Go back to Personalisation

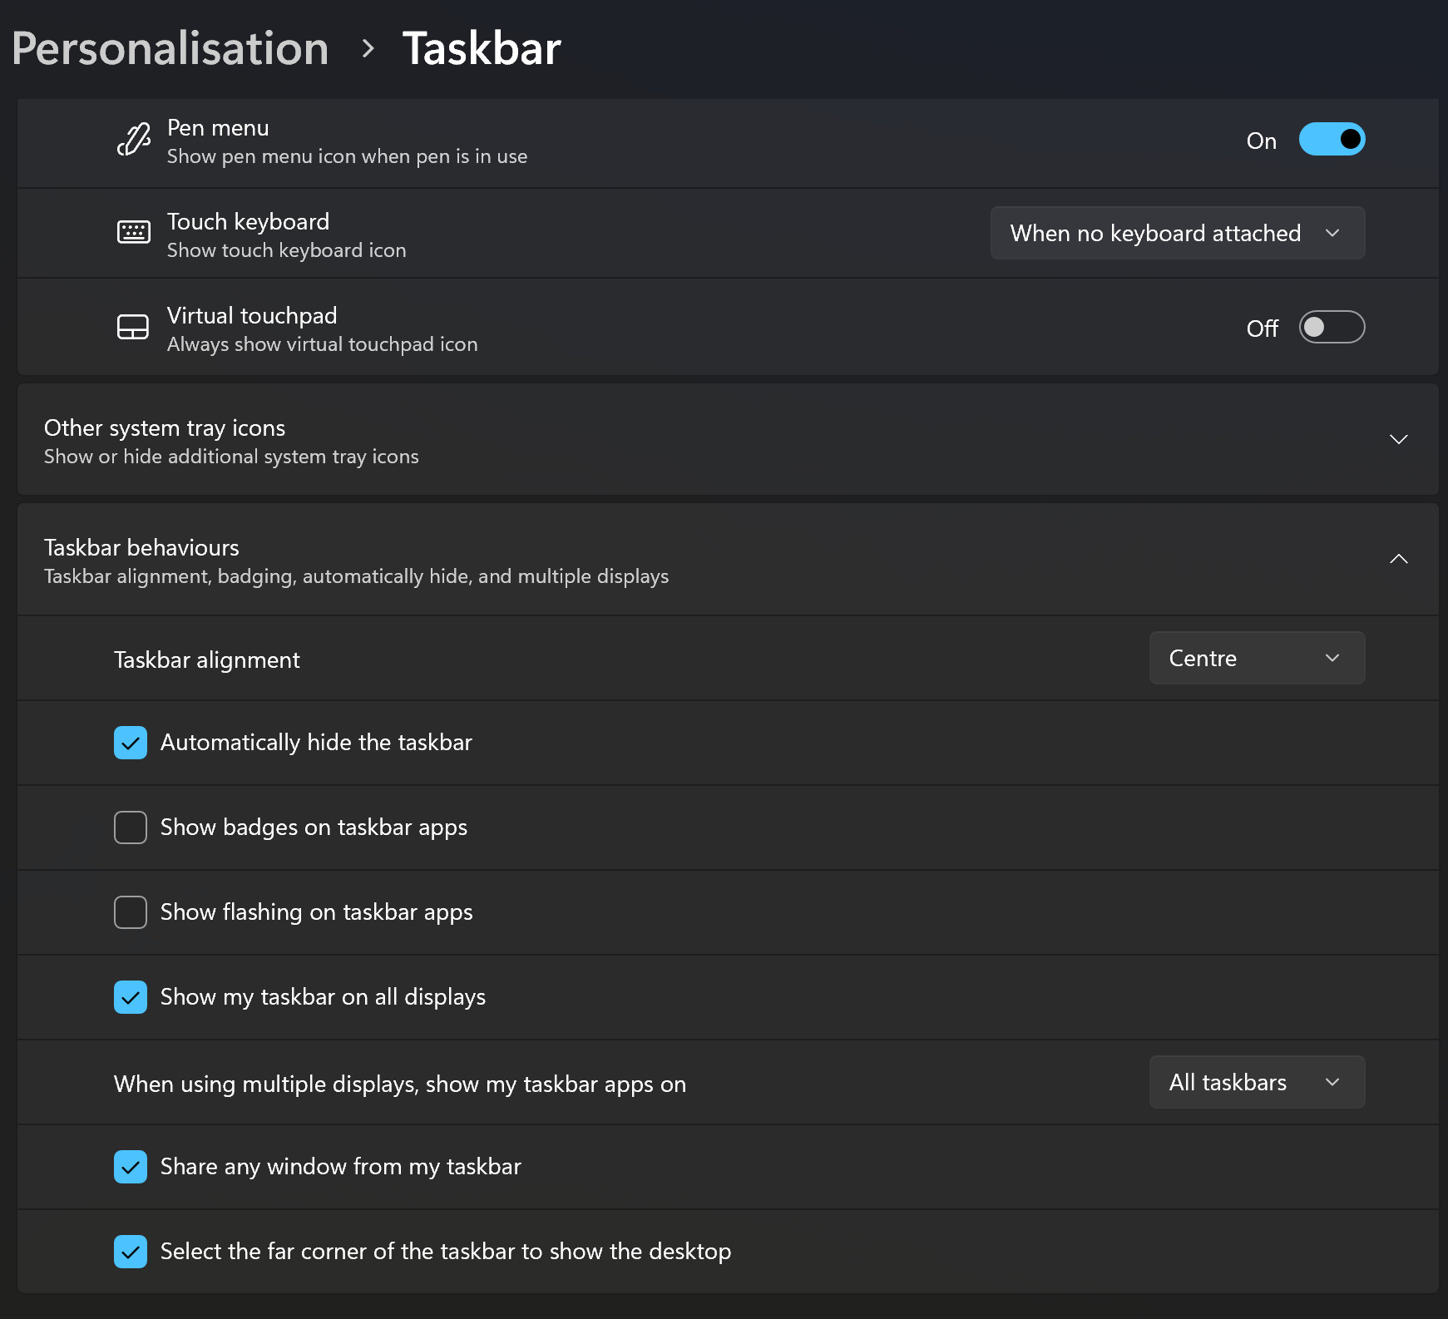170,48
